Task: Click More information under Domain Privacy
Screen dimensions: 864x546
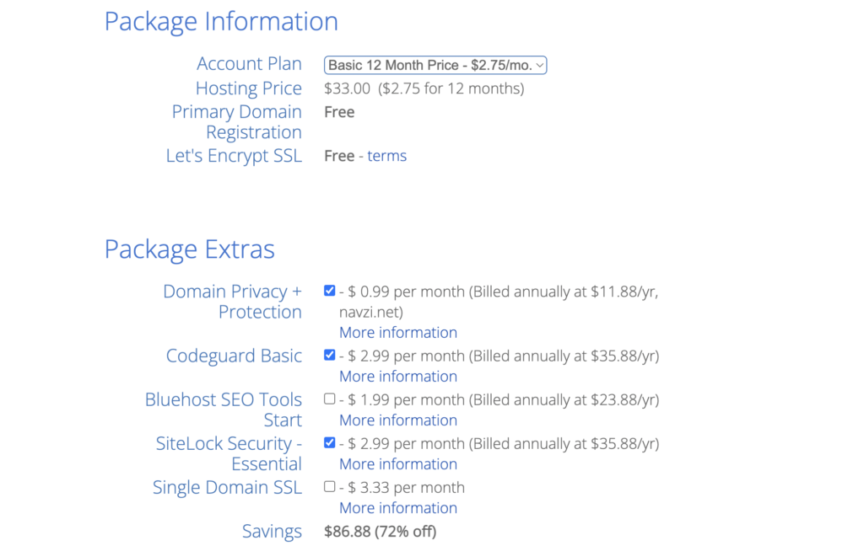Action: (398, 332)
